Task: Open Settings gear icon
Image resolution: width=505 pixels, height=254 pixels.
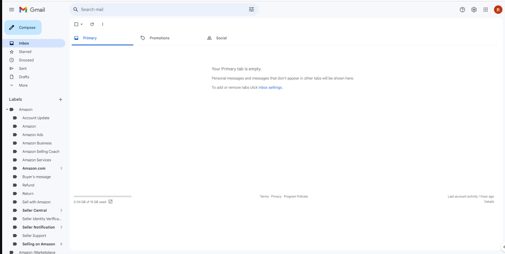Action: click(474, 10)
